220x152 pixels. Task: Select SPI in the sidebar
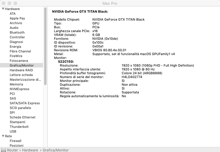click(x=12, y=113)
